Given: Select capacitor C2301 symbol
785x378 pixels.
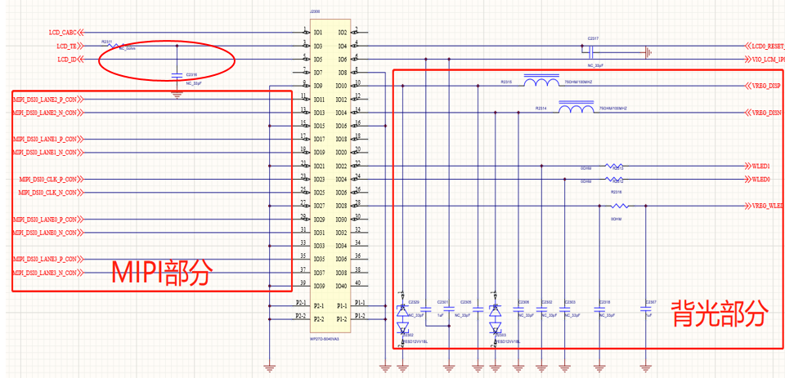Looking at the screenshot, I should pos(449,310).
